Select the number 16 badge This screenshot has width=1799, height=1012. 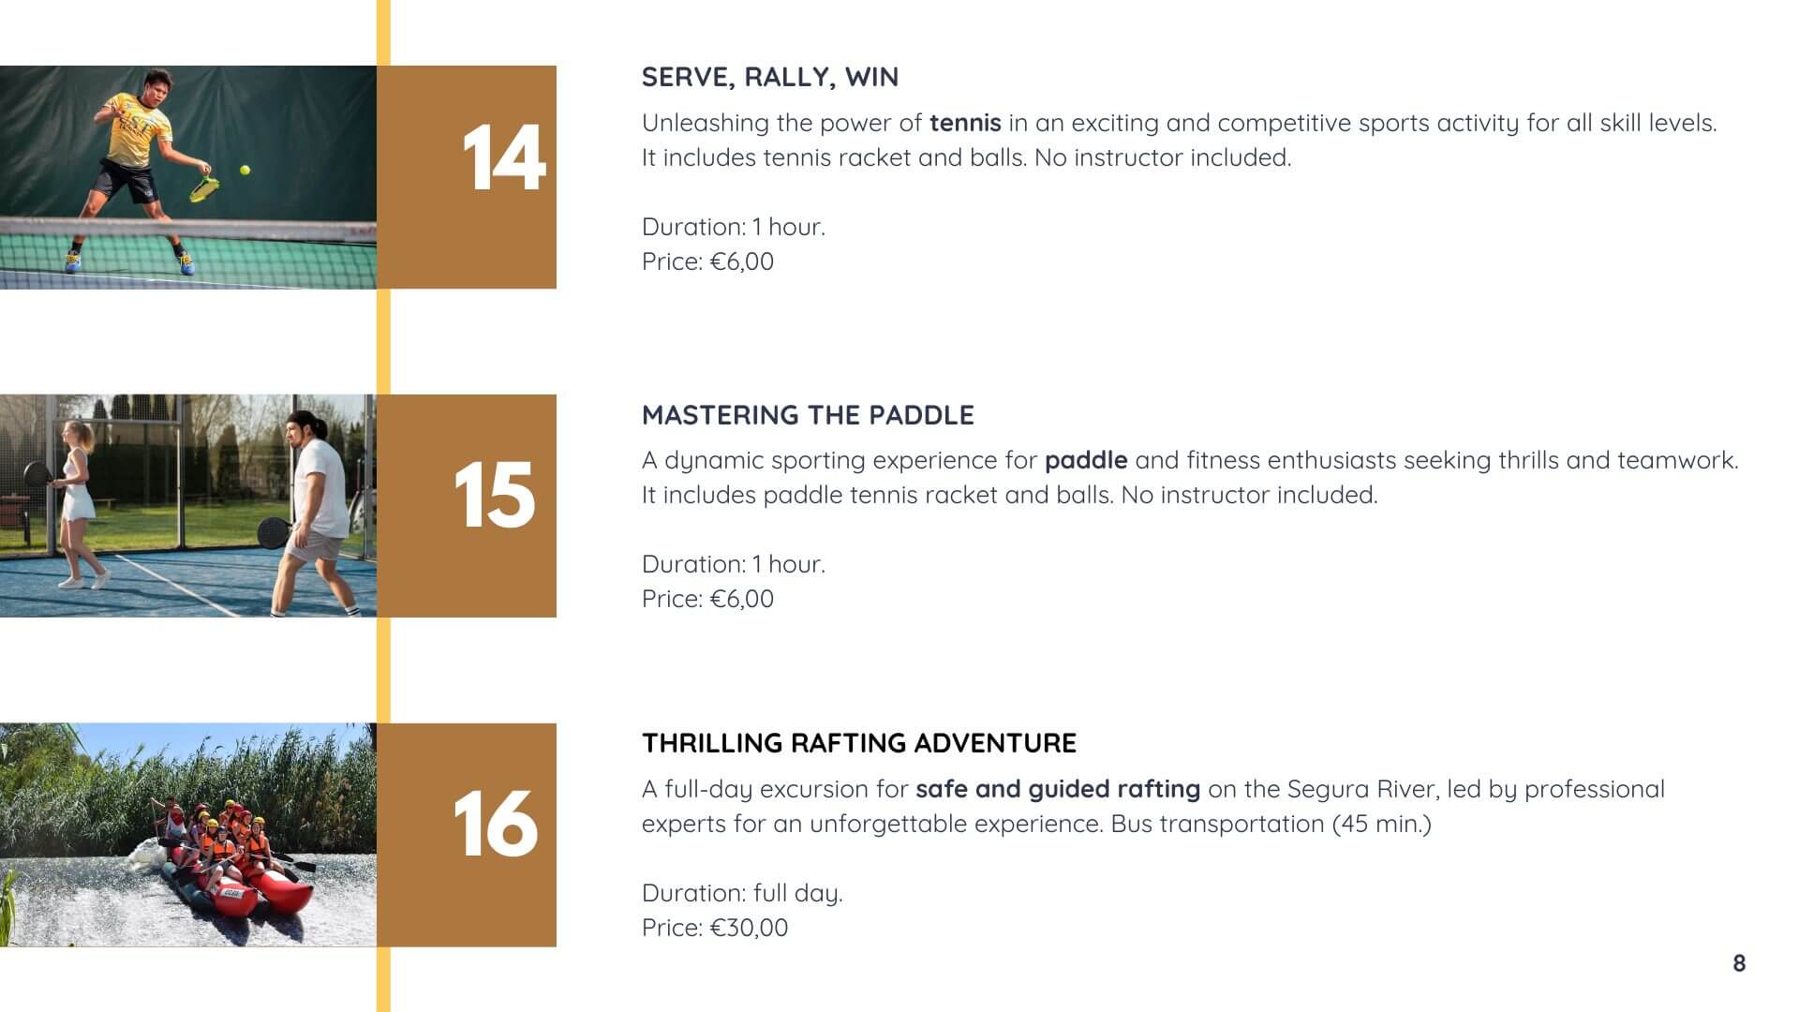(x=467, y=835)
